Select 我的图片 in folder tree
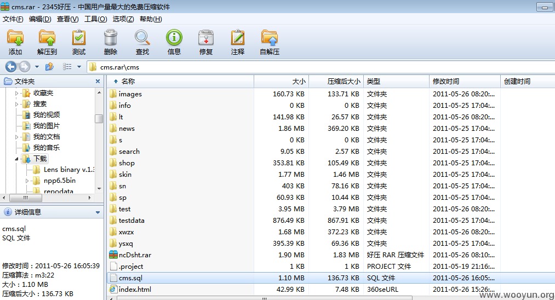The image size is (555, 300). [x=47, y=125]
